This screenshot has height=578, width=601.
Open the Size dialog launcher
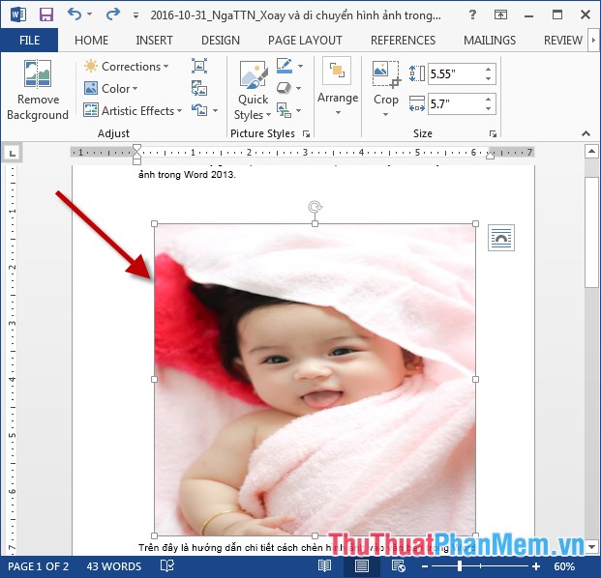pos(493,133)
